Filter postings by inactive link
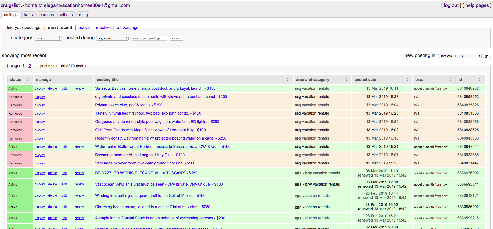 [103, 27]
